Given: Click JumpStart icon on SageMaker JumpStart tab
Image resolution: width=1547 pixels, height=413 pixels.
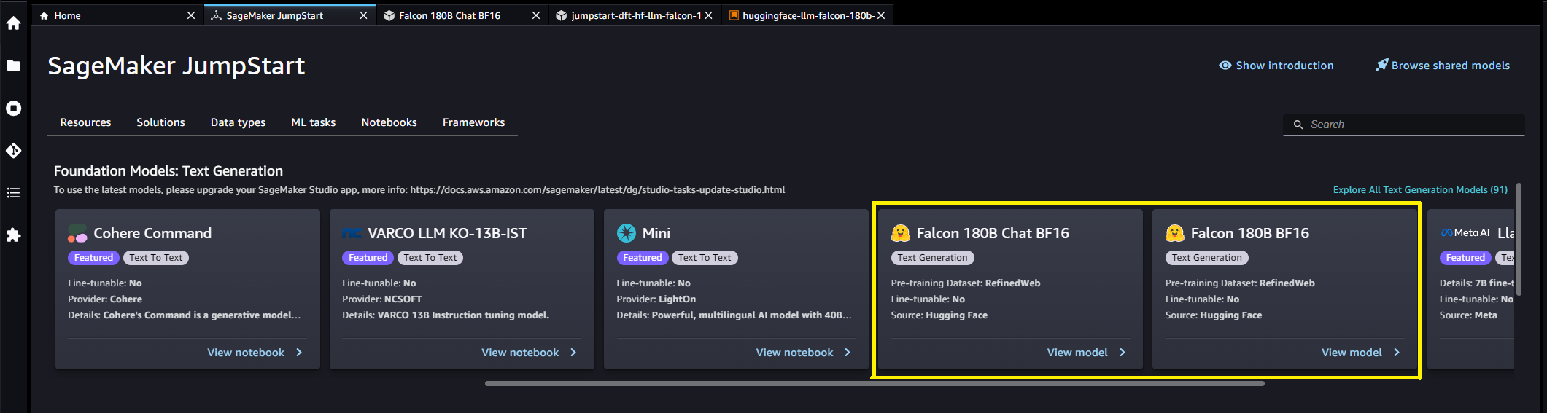Looking at the screenshot, I should click(216, 15).
